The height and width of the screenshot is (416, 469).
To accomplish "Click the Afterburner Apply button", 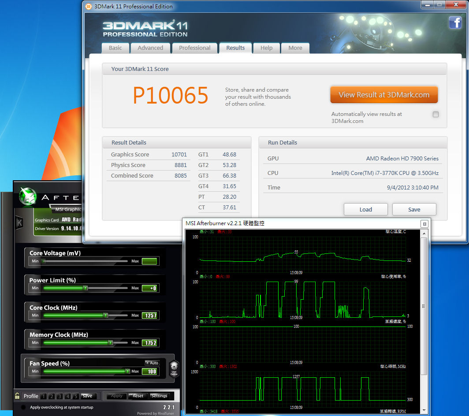I will [117, 396].
